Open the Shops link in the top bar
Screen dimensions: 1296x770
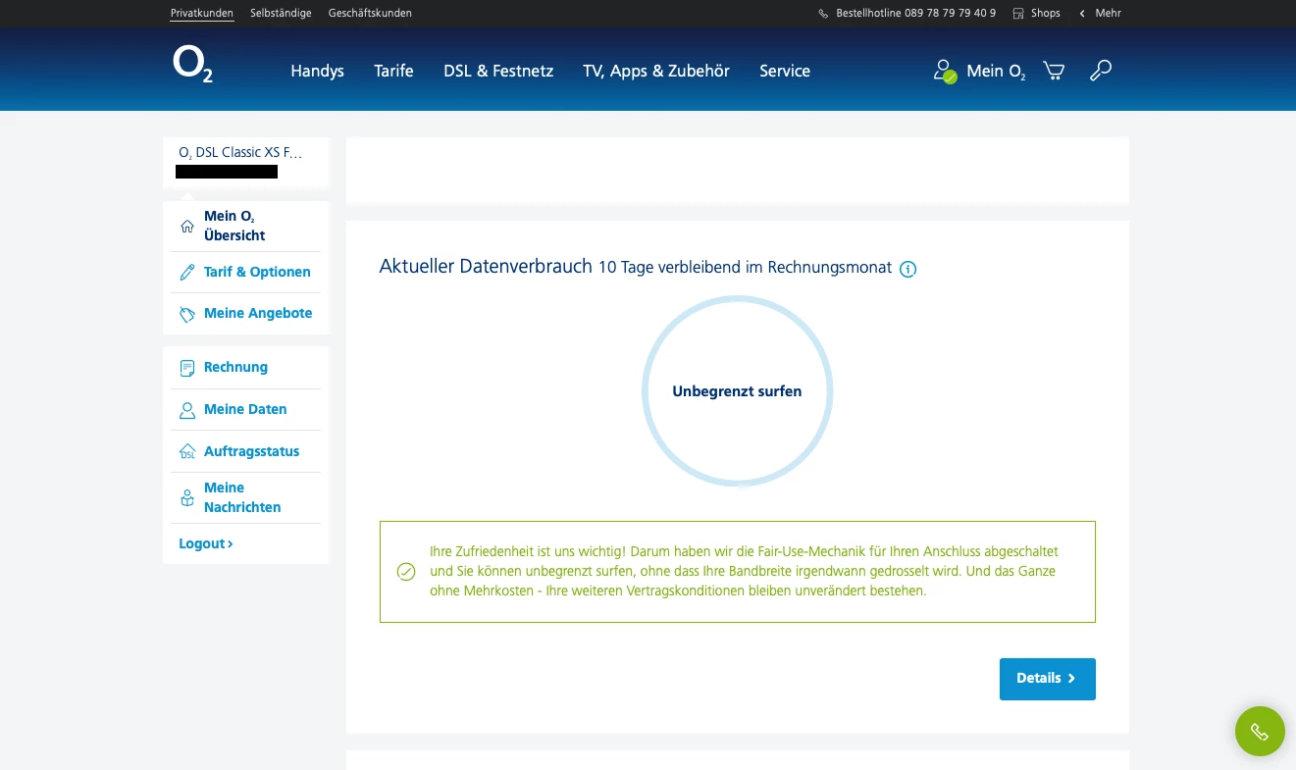coord(1046,14)
